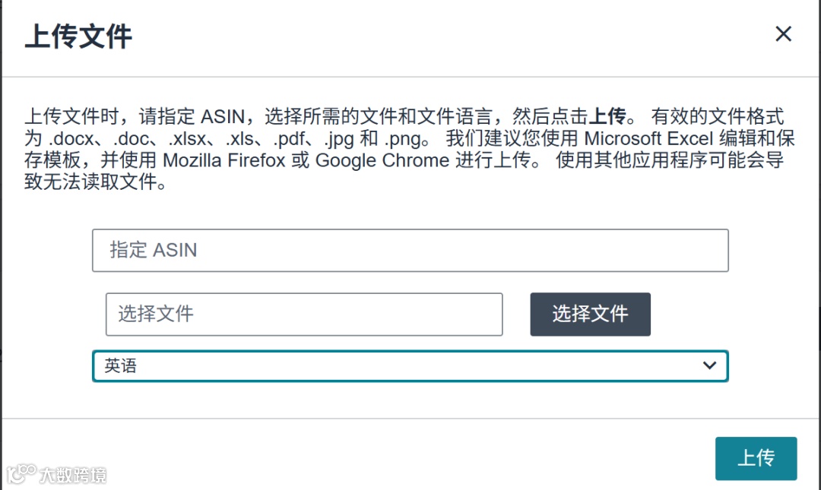
Task: Select the ASIN entry box
Action: (410, 251)
